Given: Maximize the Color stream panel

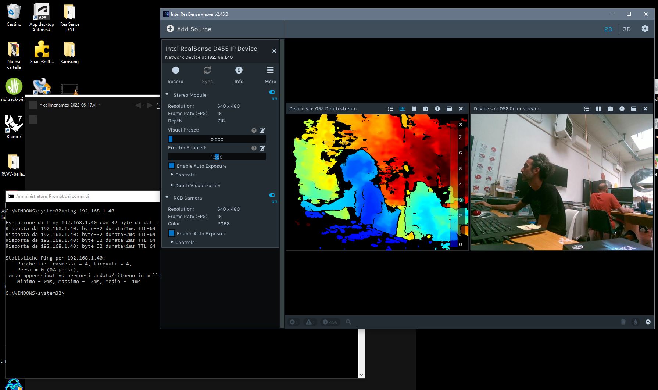Looking at the screenshot, I should pos(634,109).
